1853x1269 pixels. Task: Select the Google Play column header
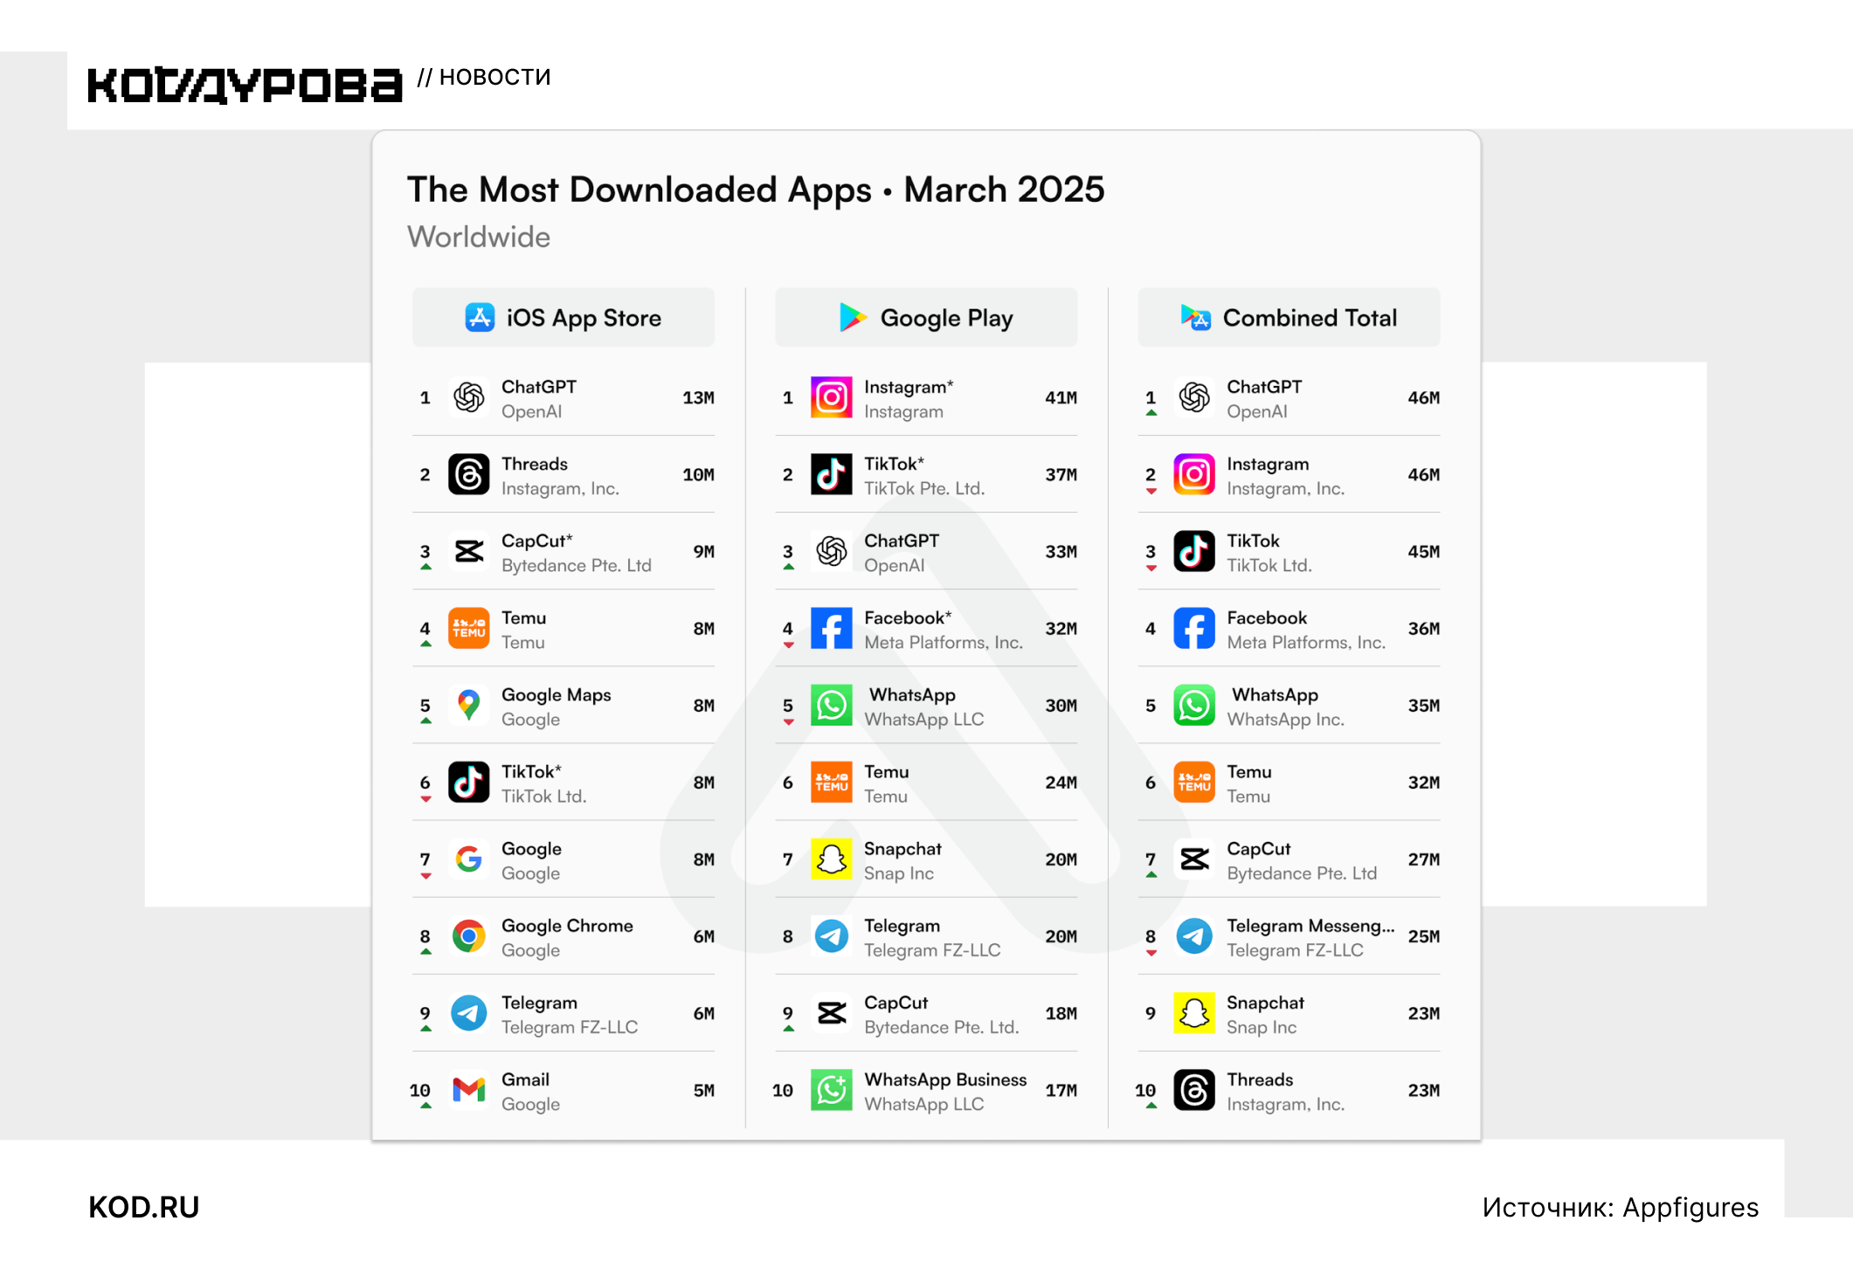pos(926,318)
